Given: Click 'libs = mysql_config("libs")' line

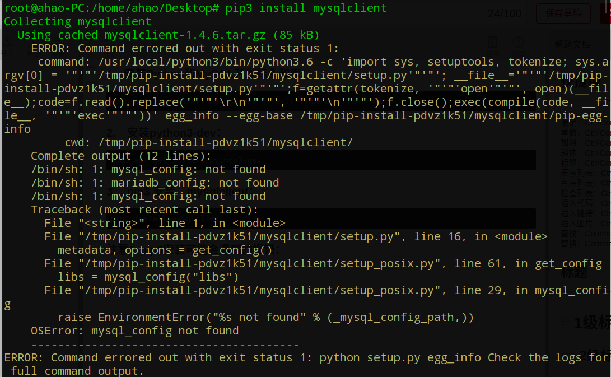Looking at the screenshot, I should pyautogui.click(x=148, y=277).
